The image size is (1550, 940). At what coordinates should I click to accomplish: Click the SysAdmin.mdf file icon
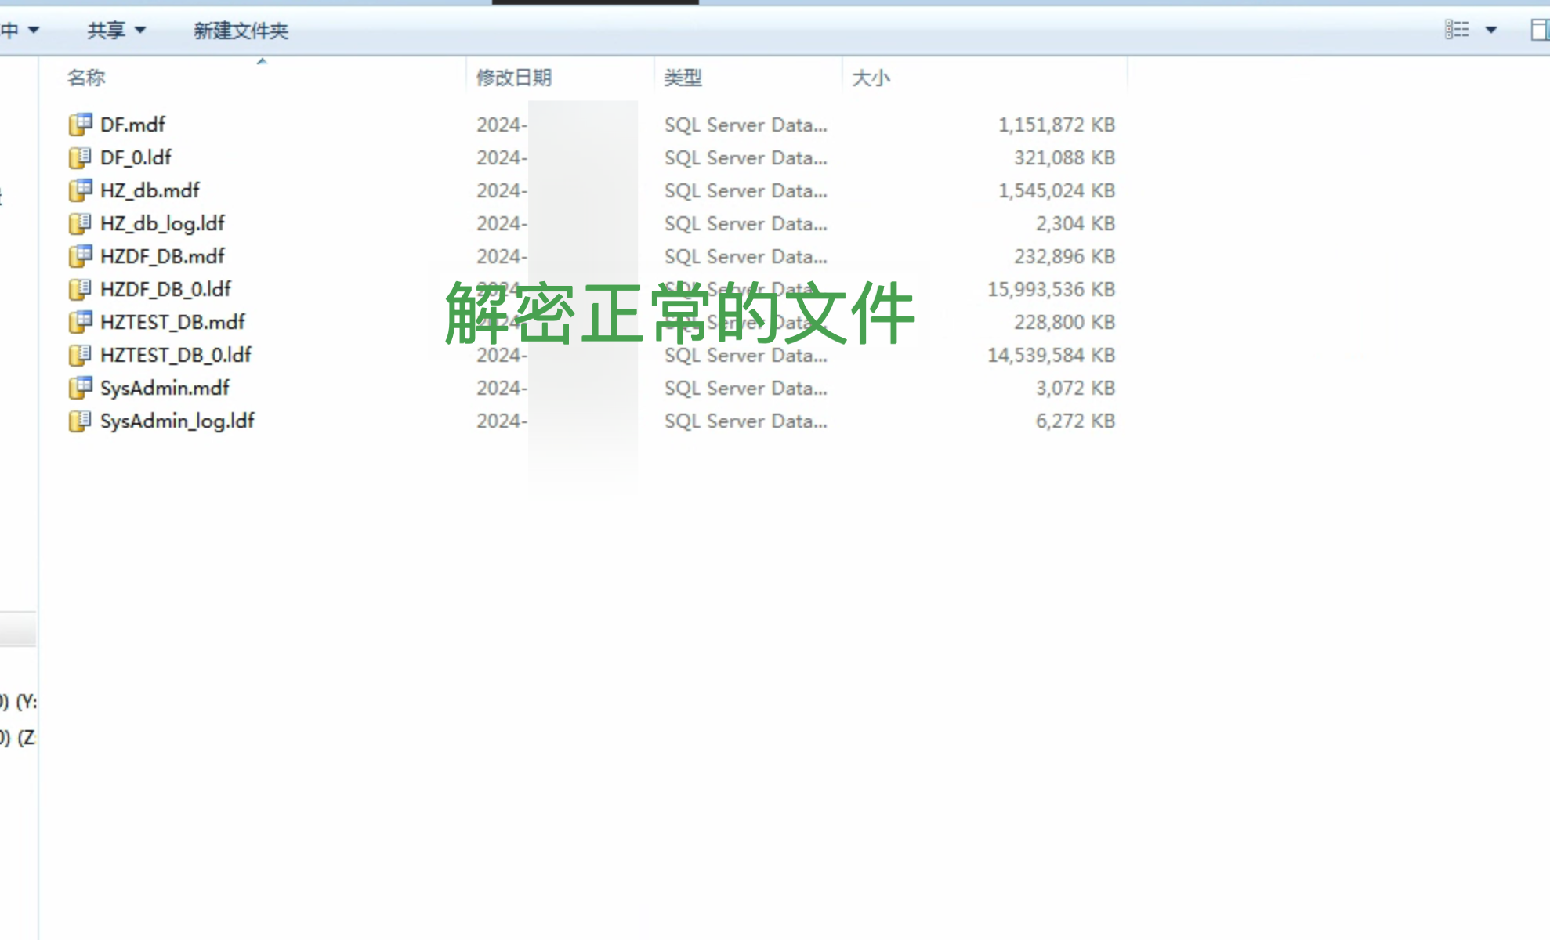[80, 388]
